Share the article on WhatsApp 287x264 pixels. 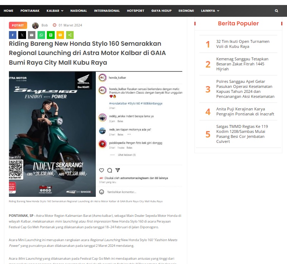[x=41, y=35]
